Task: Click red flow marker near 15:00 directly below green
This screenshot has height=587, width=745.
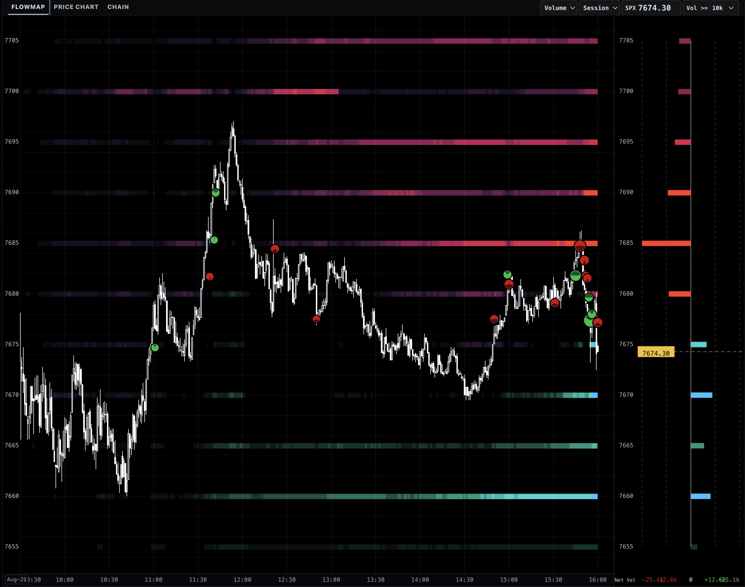Action: pyautogui.click(x=509, y=284)
